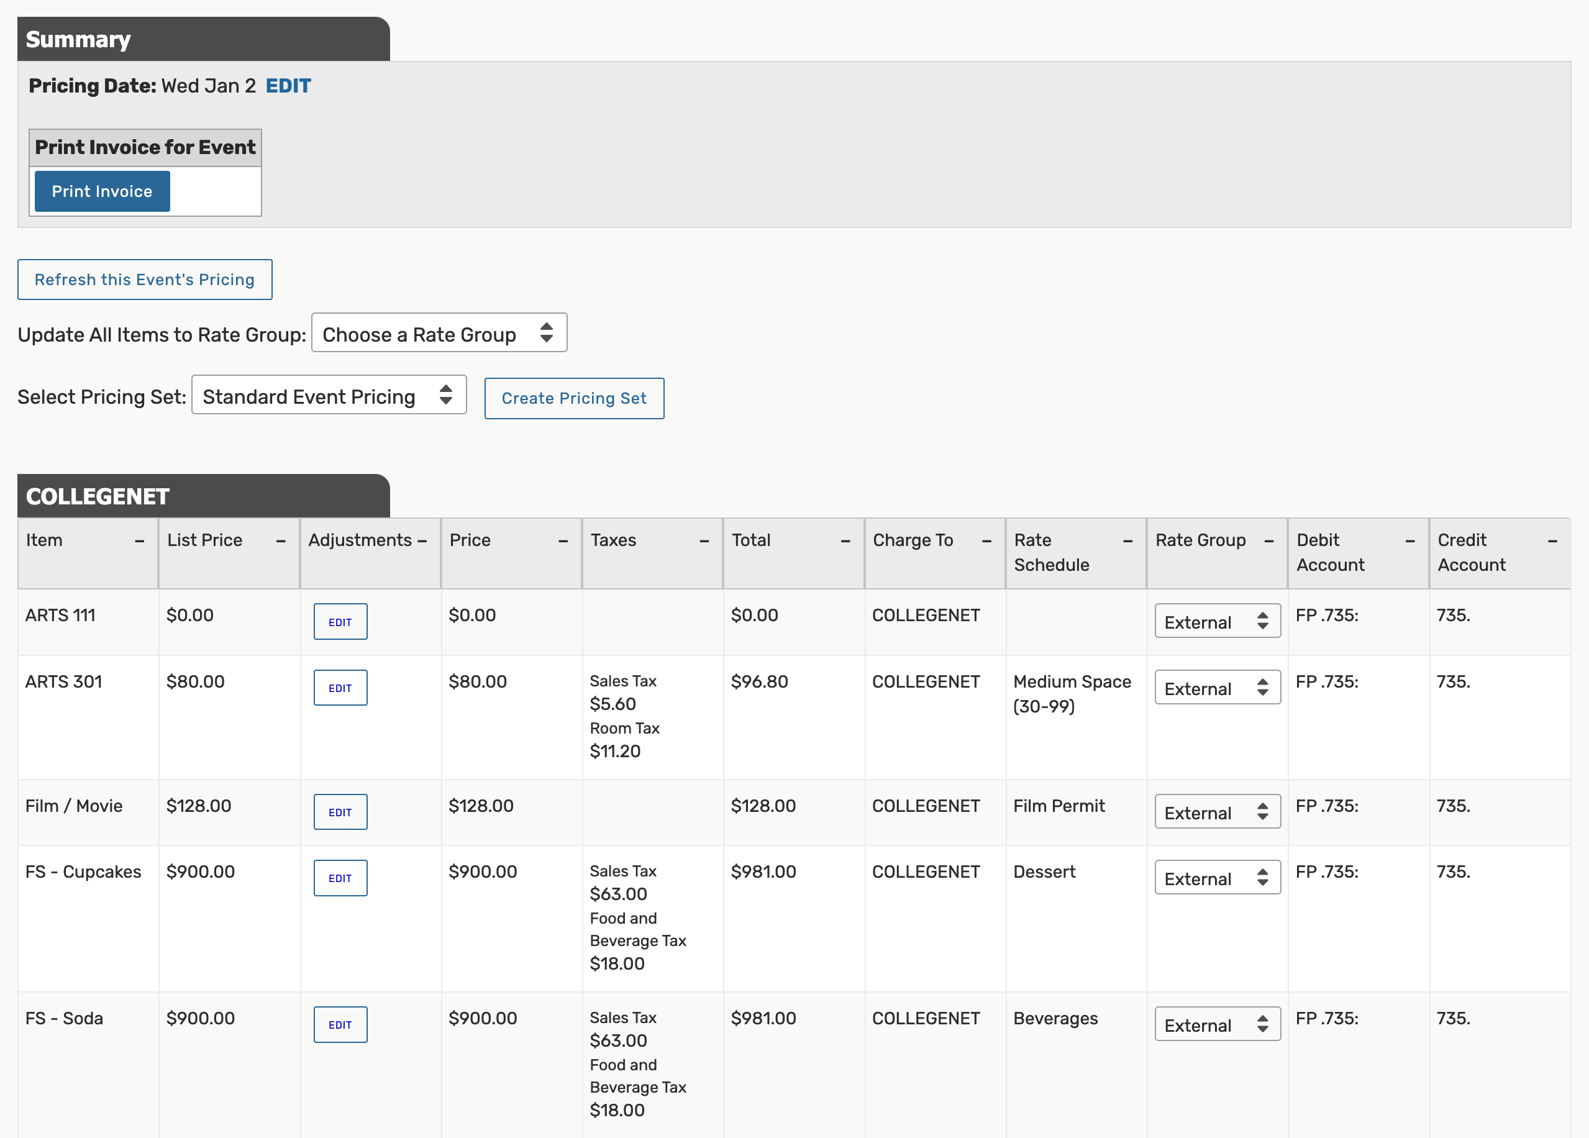The image size is (1589, 1138).
Task: Collapse the Charge To column minus icon
Action: [986, 541]
